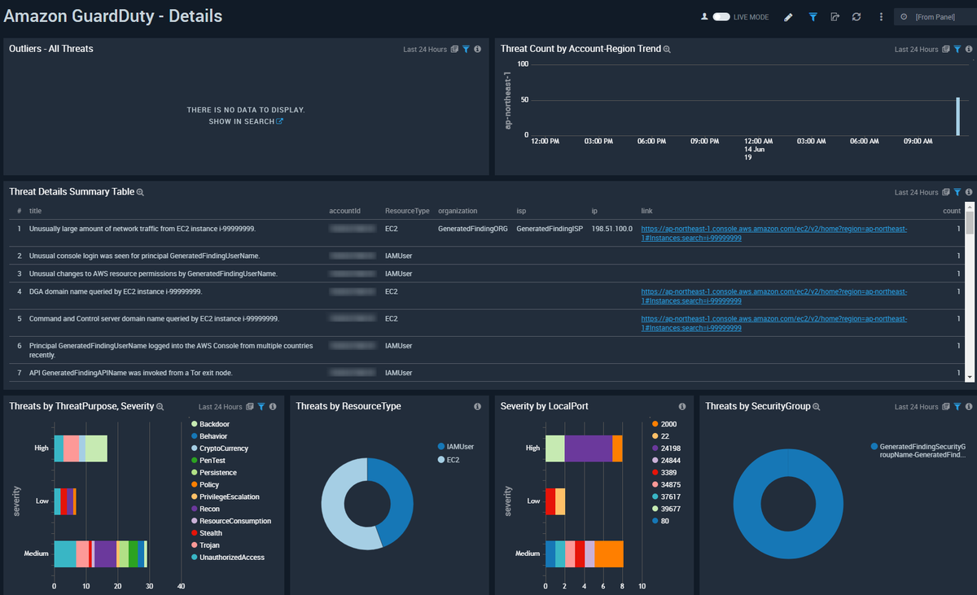Click SHOW IN SEARCH link
This screenshot has height=595, width=977.
[x=246, y=121]
